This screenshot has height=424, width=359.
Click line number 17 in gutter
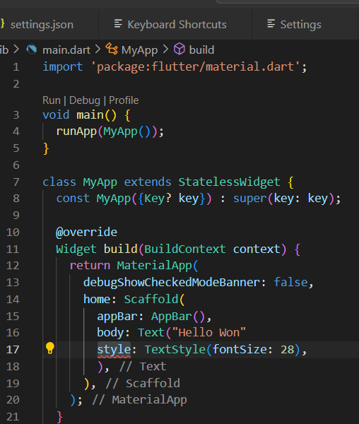tap(13, 350)
